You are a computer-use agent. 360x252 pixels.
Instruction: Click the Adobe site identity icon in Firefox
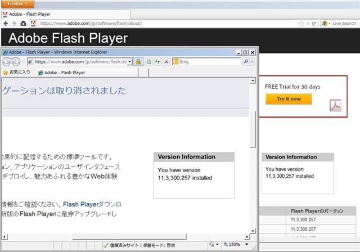pyautogui.click(x=34, y=24)
